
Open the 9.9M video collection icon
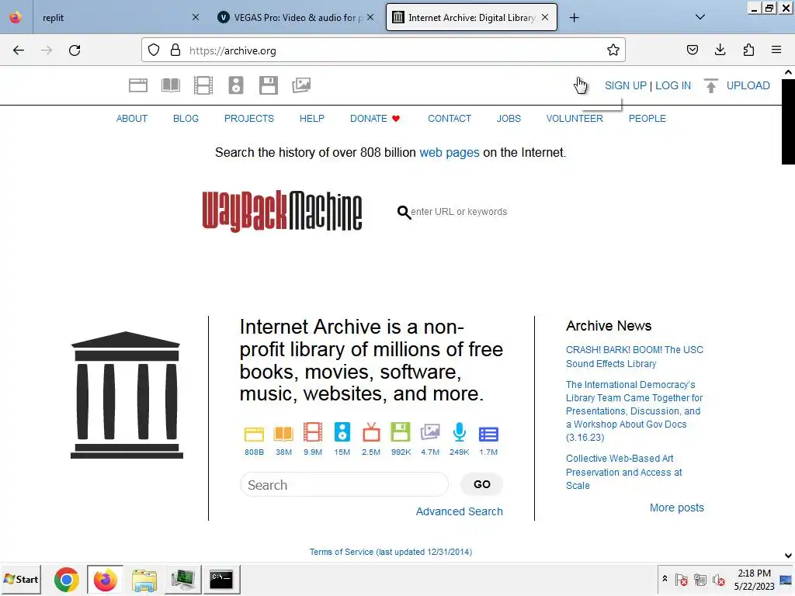[313, 432]
